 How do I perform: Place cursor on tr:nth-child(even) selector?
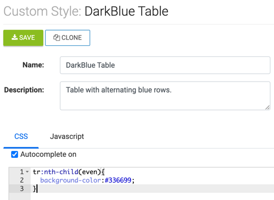point(67,172)
